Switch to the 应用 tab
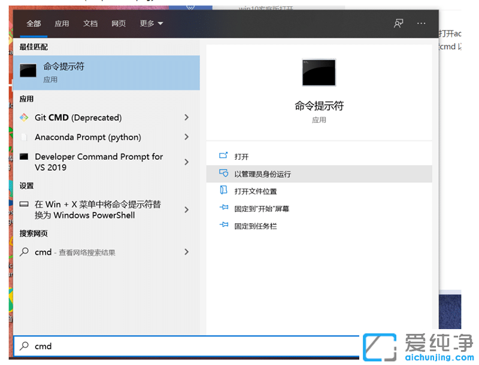 pyautogui.click(x=62, y=23)
